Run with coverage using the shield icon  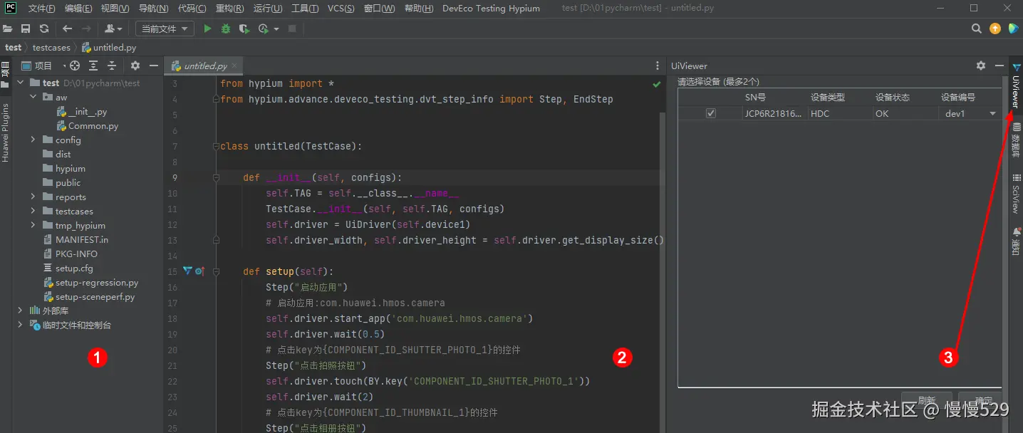point(244,28)
